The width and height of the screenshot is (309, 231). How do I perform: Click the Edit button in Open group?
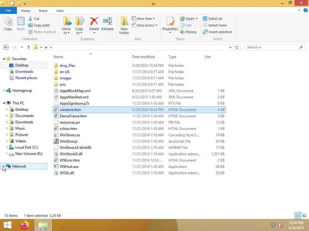pyautogui.click(x=186, y=25)
